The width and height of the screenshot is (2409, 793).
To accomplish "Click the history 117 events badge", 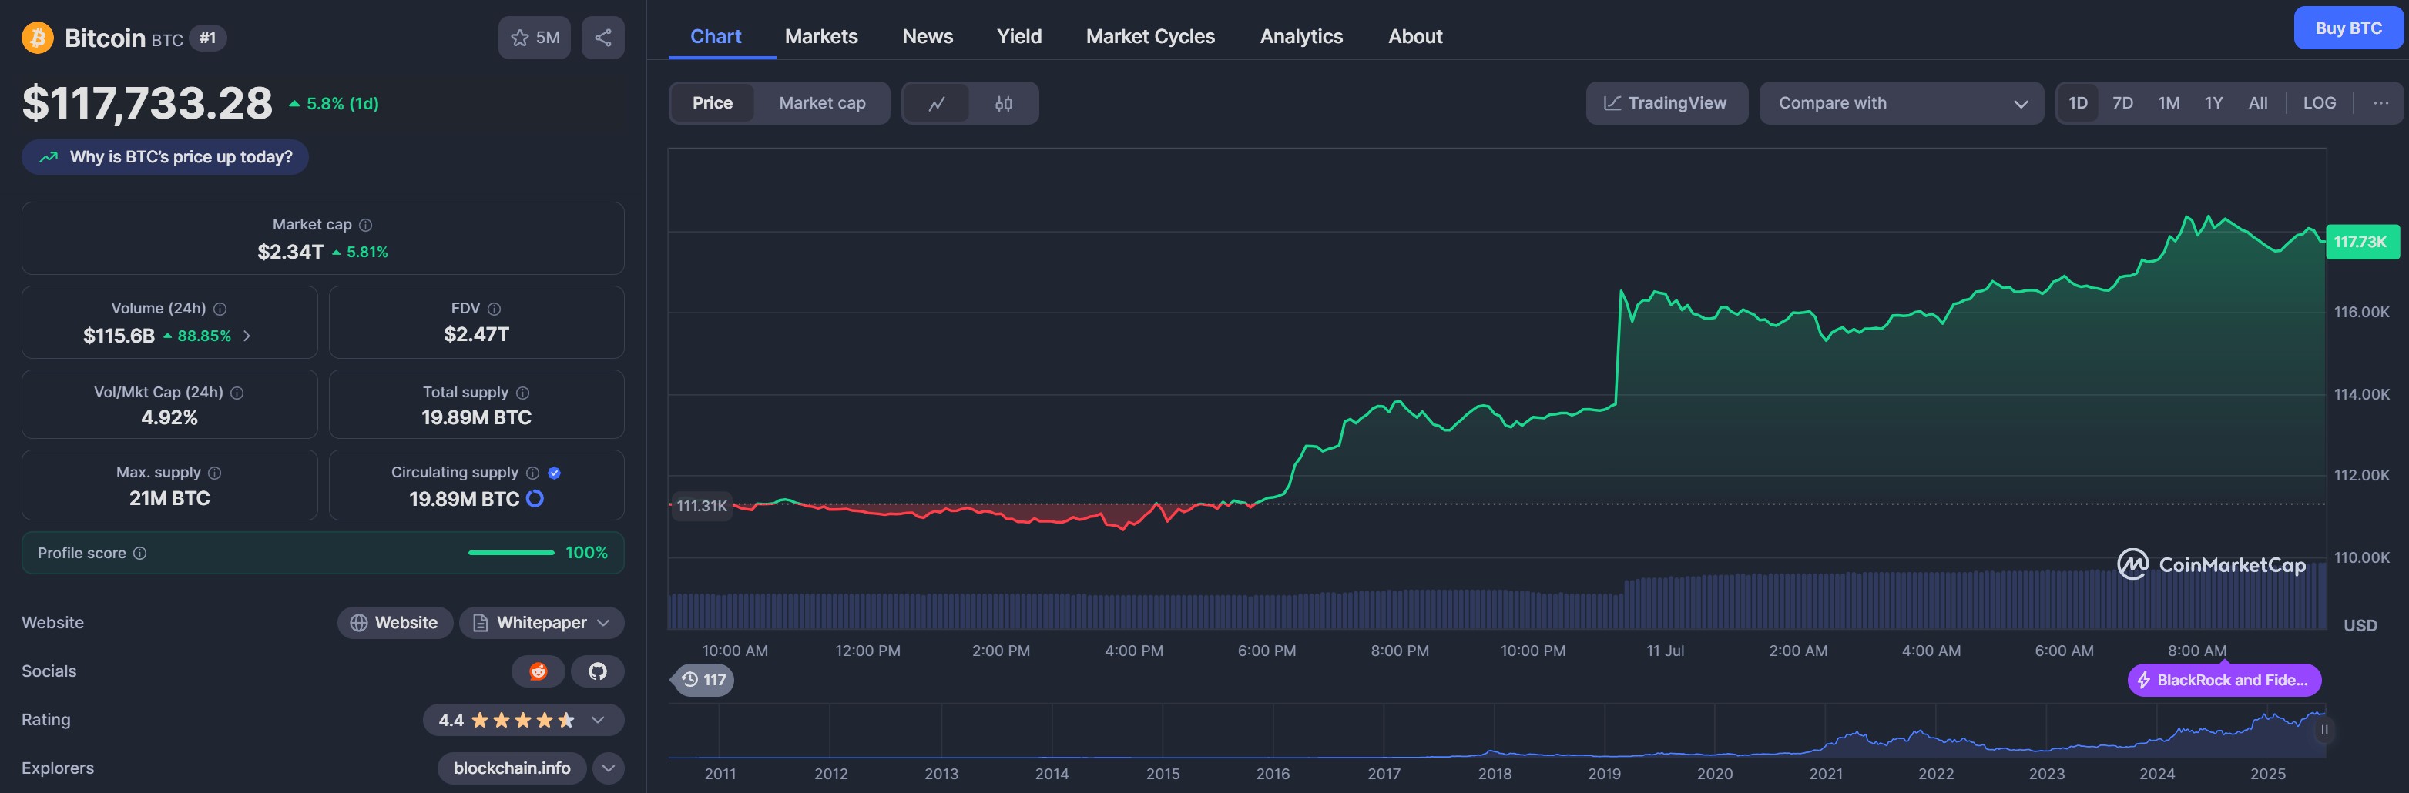I will coord(703,680).
